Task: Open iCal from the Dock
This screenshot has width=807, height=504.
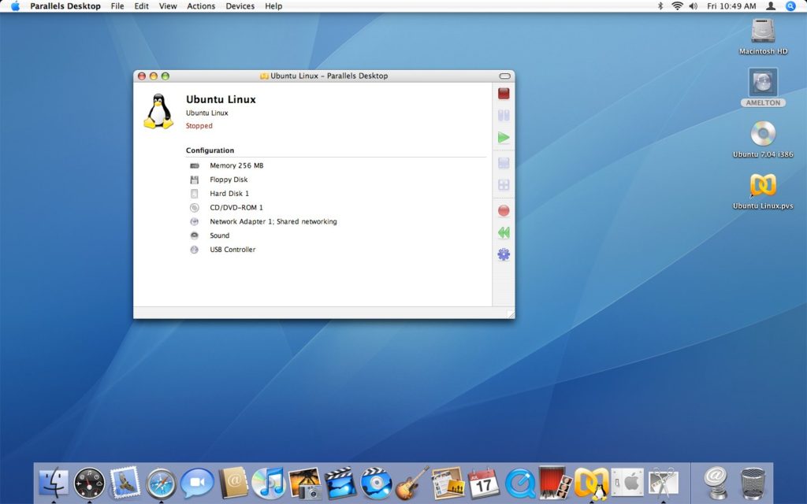Action: 484,483
